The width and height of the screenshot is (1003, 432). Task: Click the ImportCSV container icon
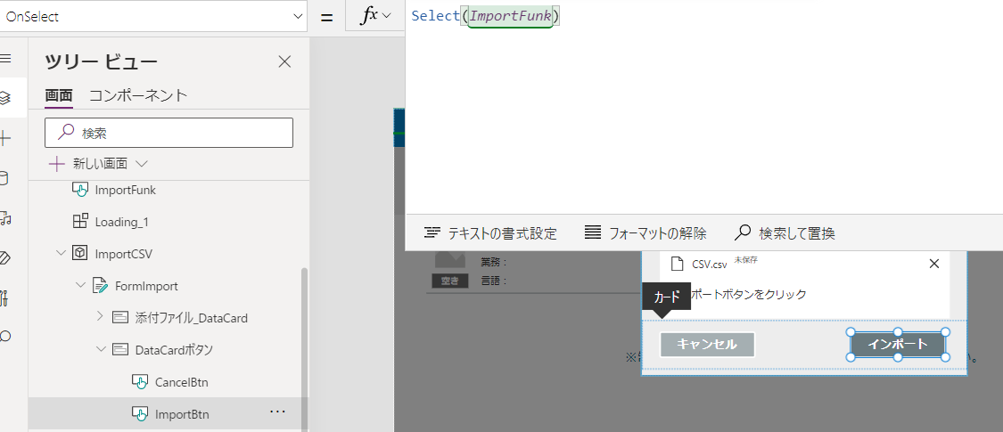tap(80, 253)
